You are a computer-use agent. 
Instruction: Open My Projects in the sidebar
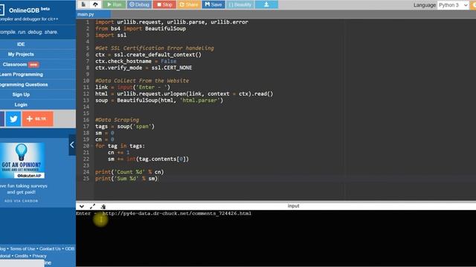click(x=21, y=54)
